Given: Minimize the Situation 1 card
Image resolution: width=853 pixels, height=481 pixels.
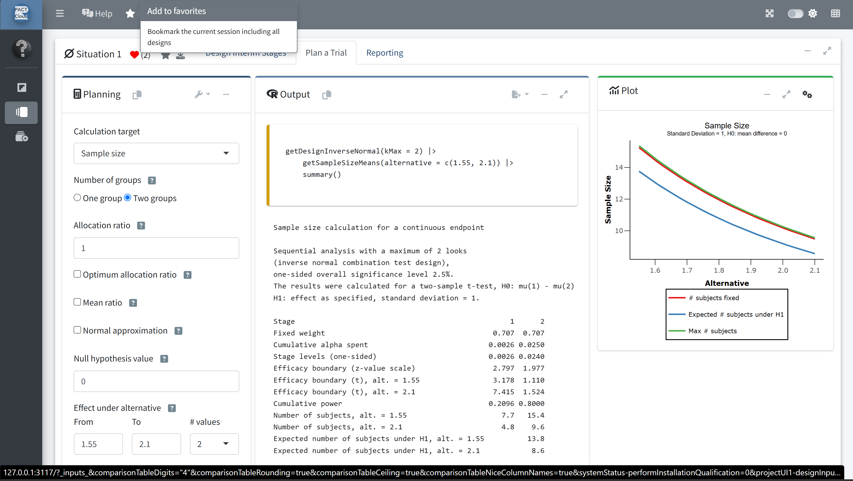Looking at the screenshot, I should (x=807, y=51).
